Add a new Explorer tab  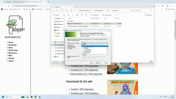tap(76, 7)
